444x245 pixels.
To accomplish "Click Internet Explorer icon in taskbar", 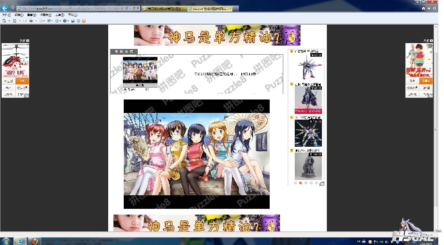I will tap(20, 241).
